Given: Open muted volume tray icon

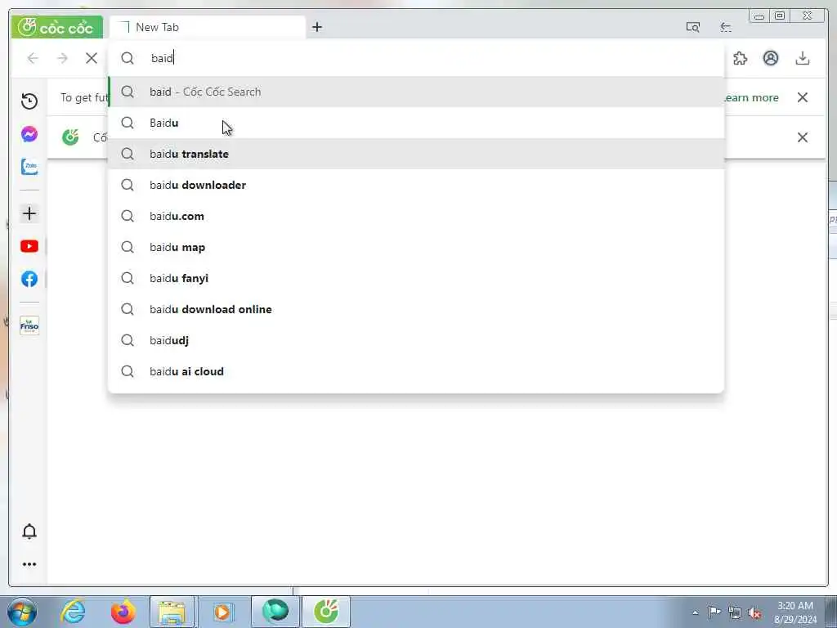Looking at the screenshot, I should click(x=754, y=612).
